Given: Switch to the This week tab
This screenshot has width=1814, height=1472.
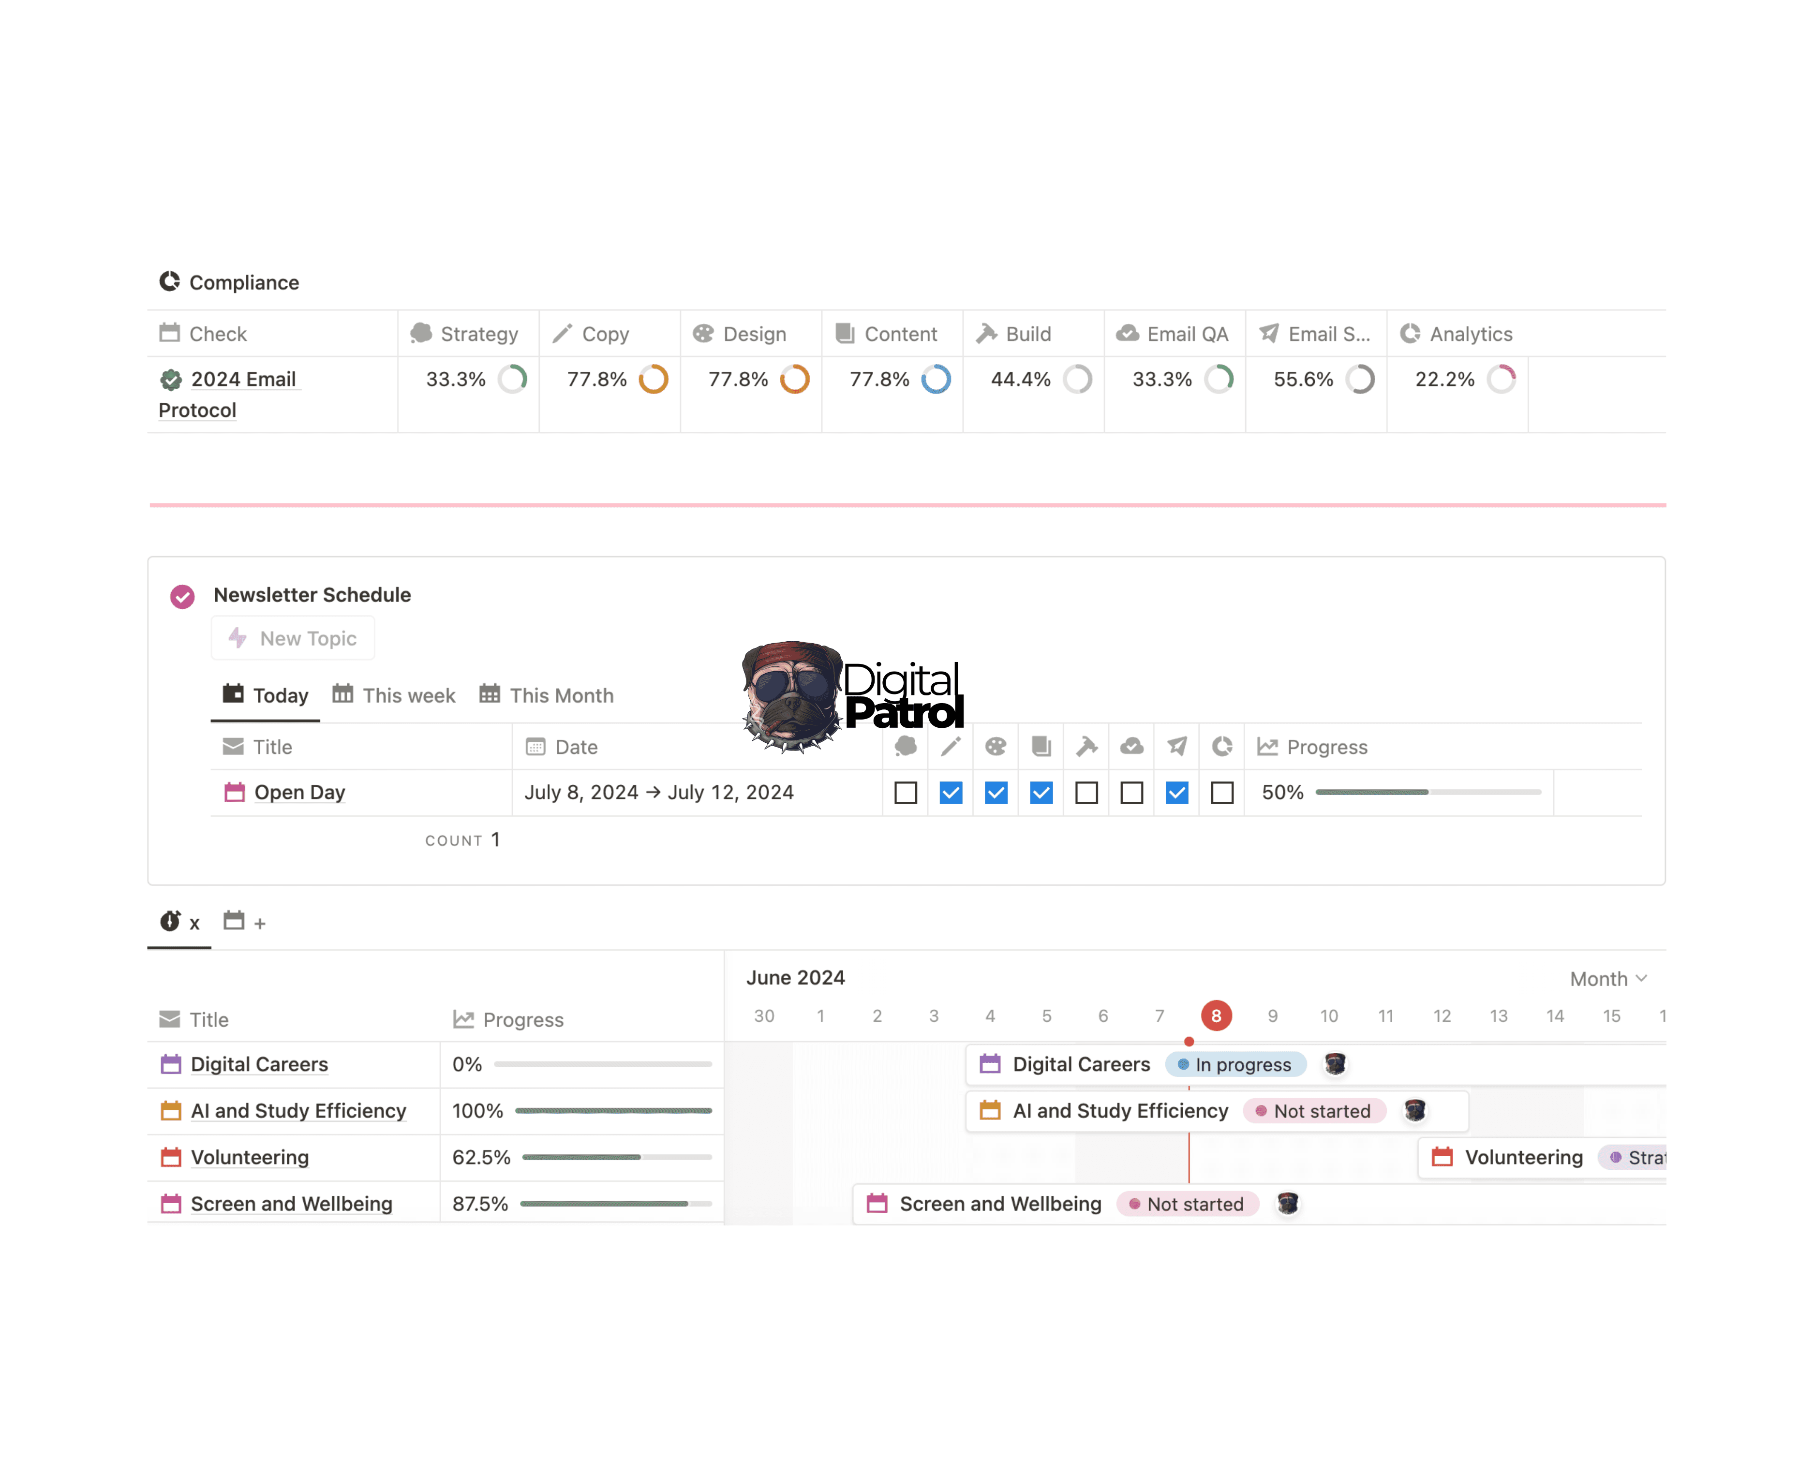Looking at the screenshot, I should click(x=394, y=695).
